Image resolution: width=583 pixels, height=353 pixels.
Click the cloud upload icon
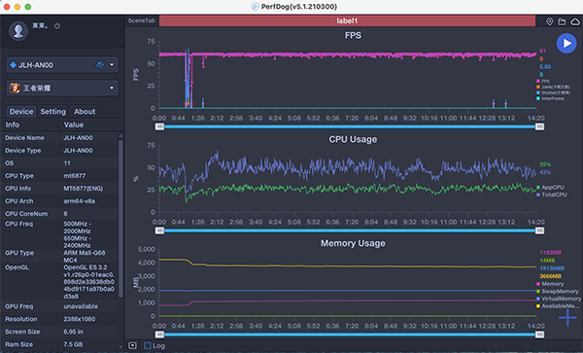pos(575,21)
